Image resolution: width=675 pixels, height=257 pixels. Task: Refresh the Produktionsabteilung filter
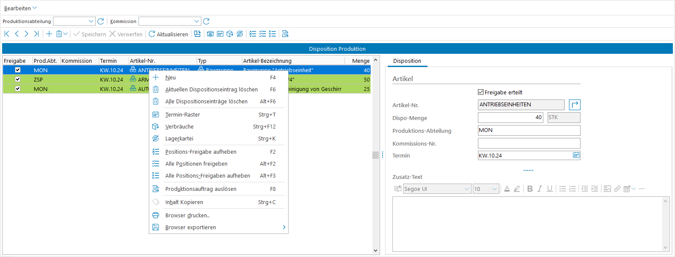coord(101,21)
